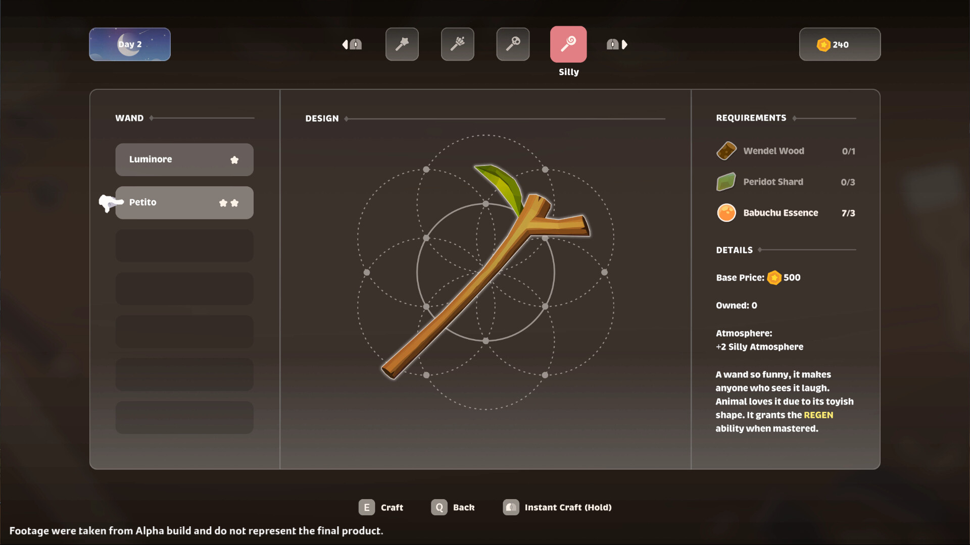Viewport: 970px width, 545px height.
Task: Click the Day 2 night indicator
Action: tap(130, 44)
